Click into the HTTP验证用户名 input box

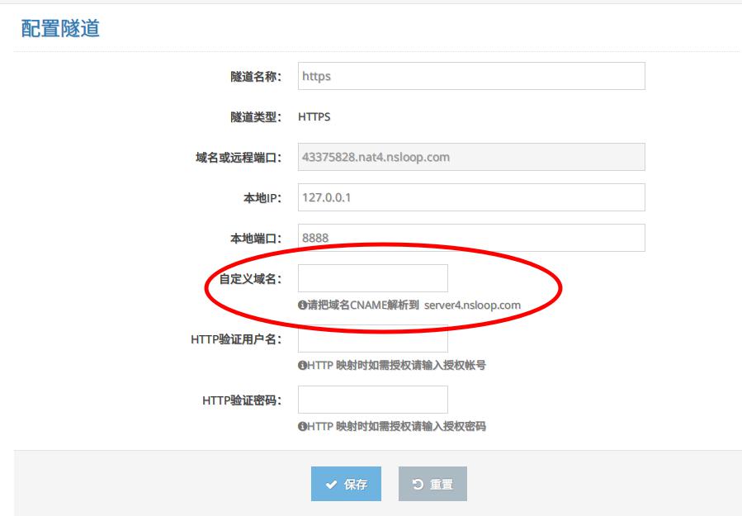(x=372, y=340)
